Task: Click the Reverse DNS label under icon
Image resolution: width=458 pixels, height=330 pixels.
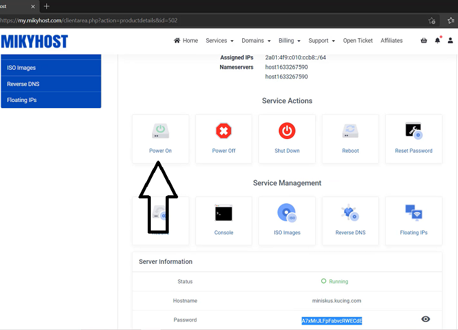Action: [350, 232]
